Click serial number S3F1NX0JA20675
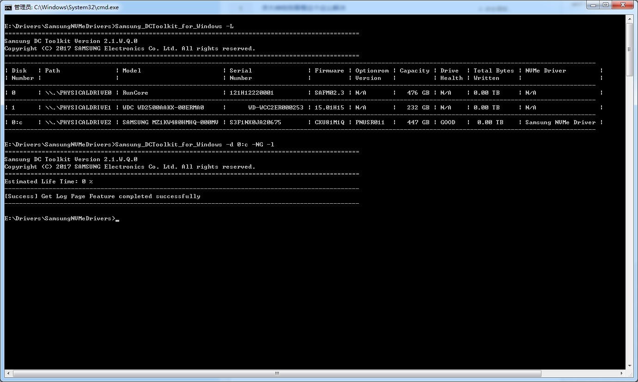 point(255,122)
